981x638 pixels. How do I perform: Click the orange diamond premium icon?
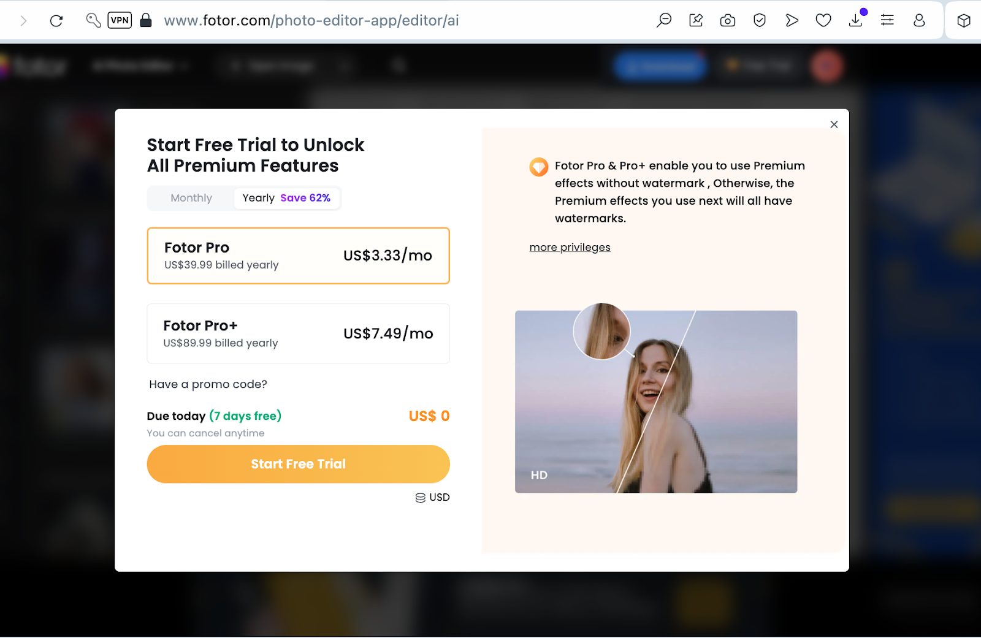point(539,167)
